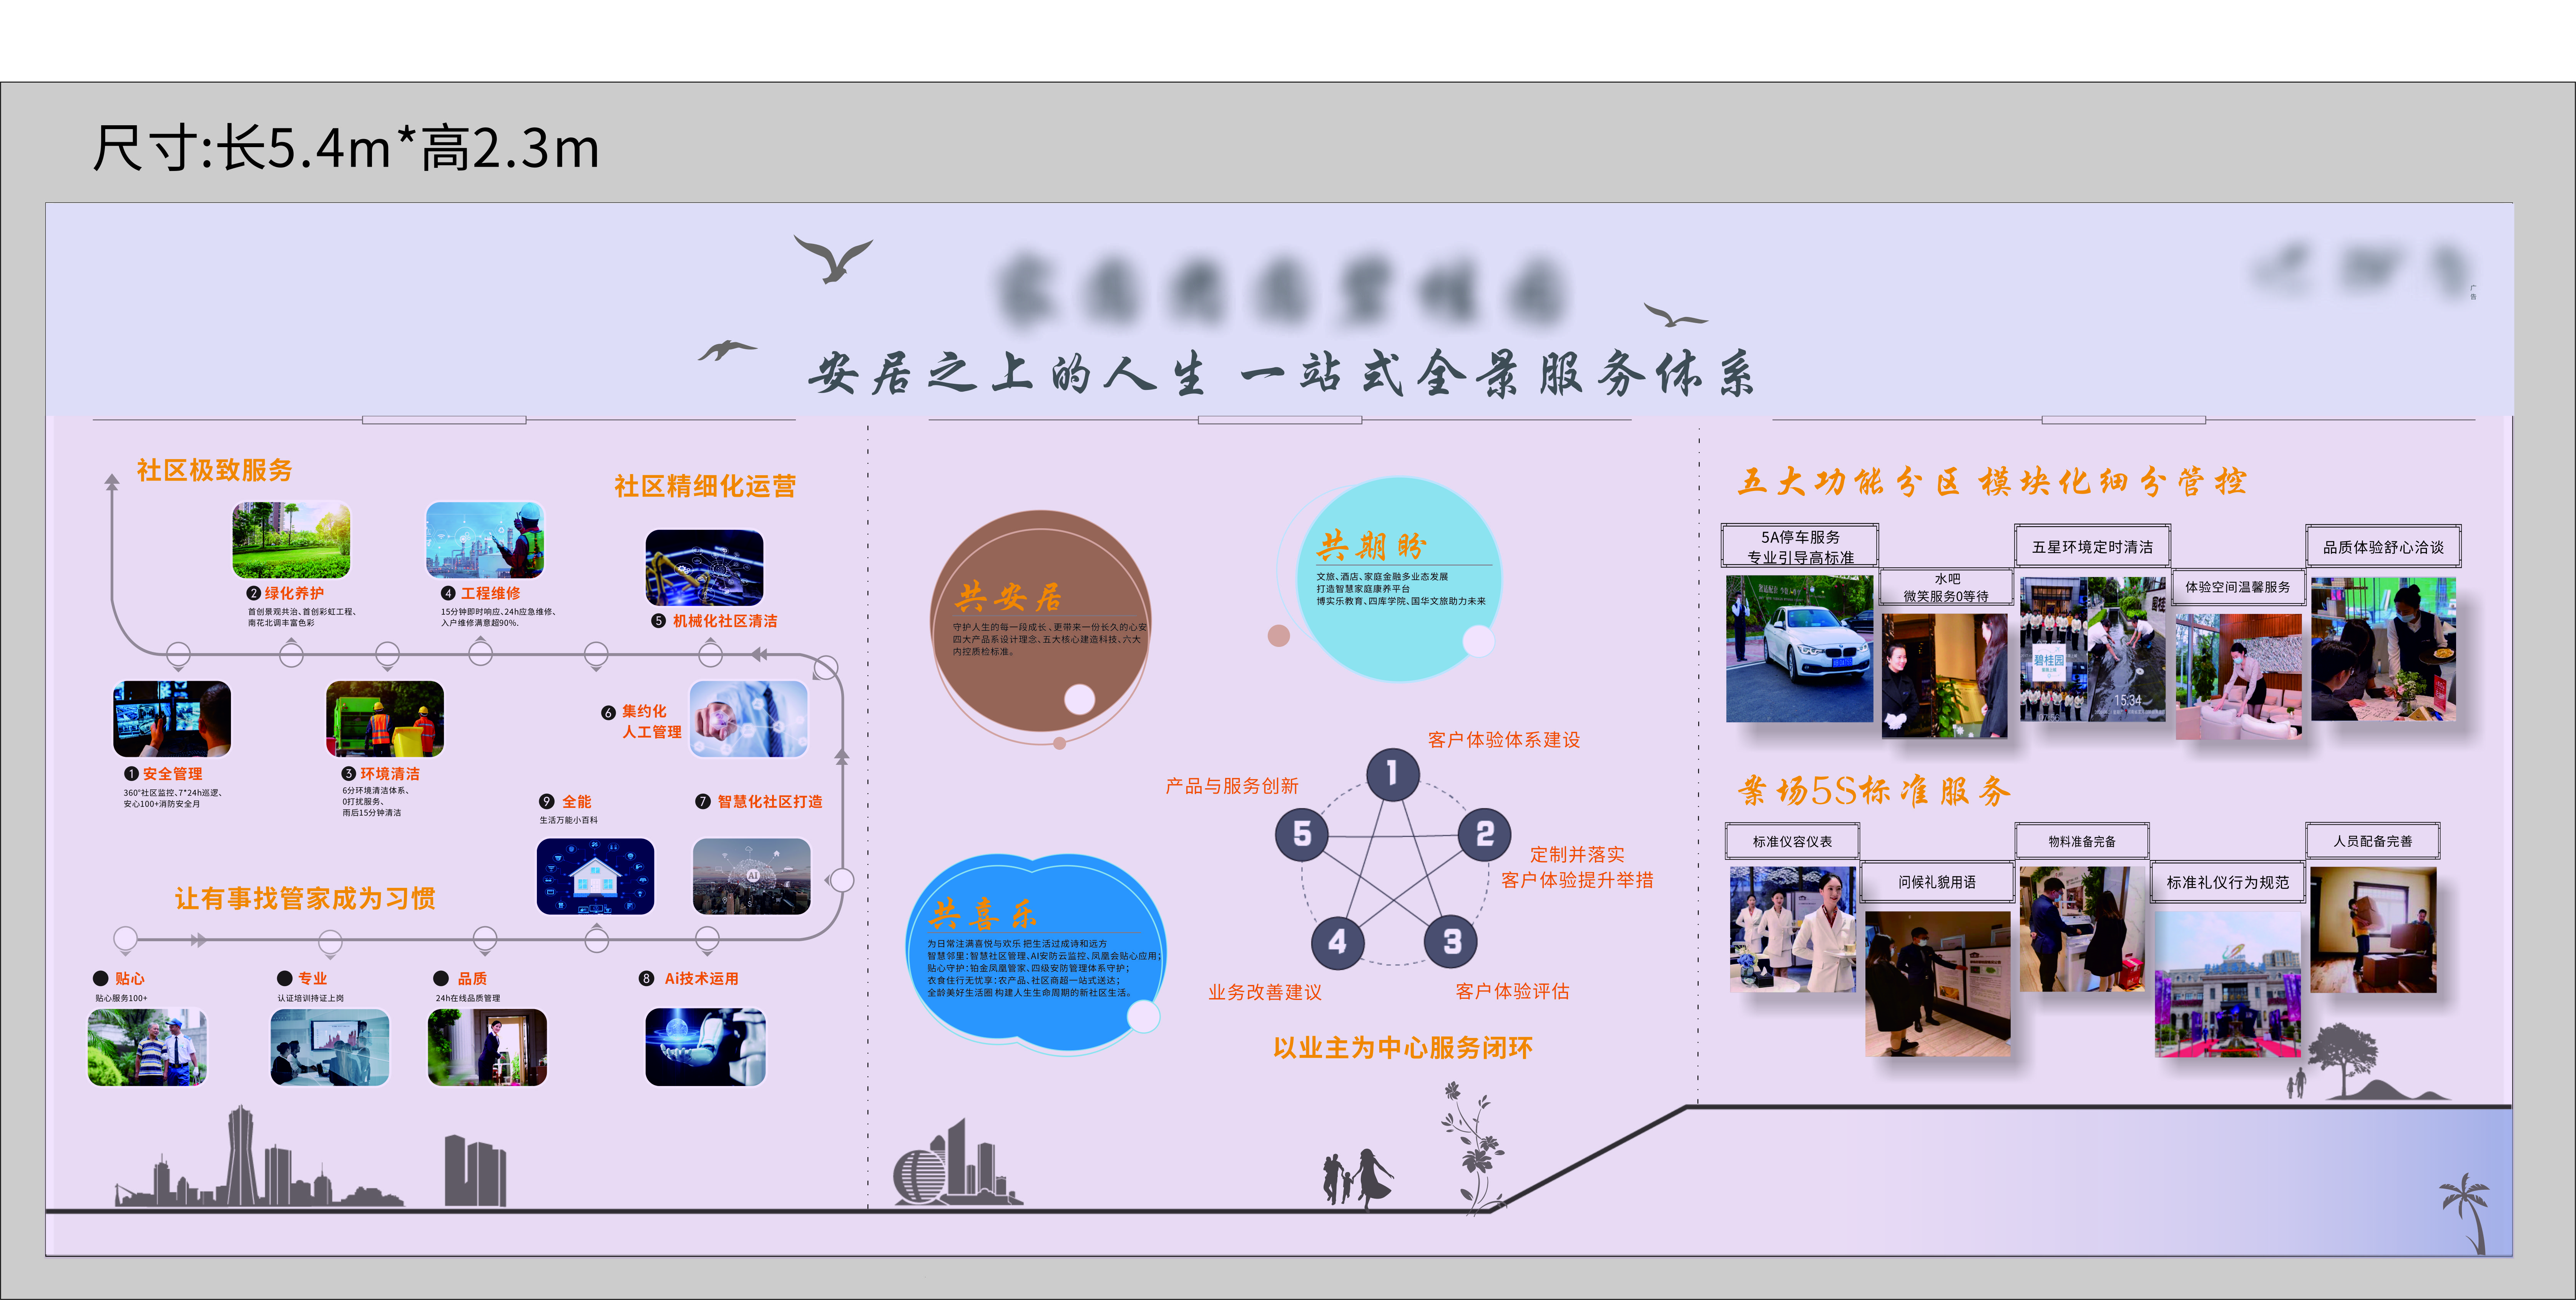Viewport: 2576px width, 1300px height.
Task: Select the 5A停车服务 label box
Action: [x=1800, y=546]
